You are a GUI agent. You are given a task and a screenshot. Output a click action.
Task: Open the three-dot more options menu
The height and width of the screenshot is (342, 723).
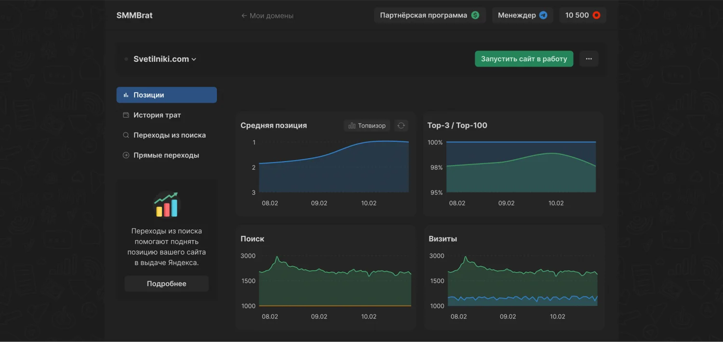point(589,59)
